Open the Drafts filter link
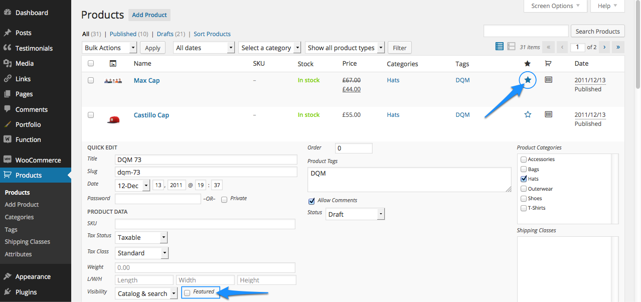 click(x=165, y=34)
